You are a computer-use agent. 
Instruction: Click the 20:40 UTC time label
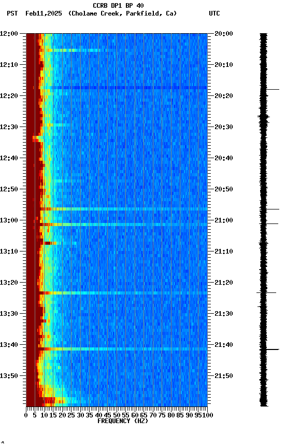(224, 158)
